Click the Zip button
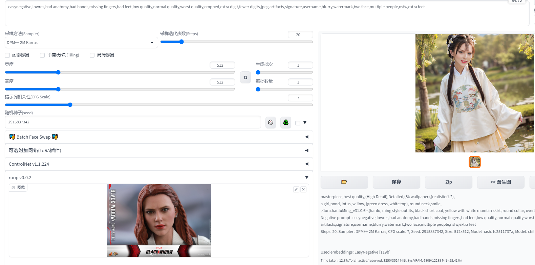 click(x=448, y=182)
